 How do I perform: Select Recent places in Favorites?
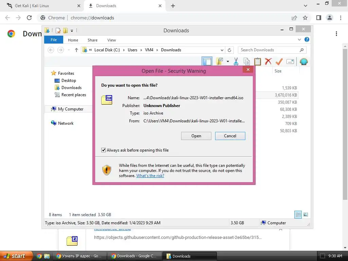pyautogui.click(x=73, y=95)
